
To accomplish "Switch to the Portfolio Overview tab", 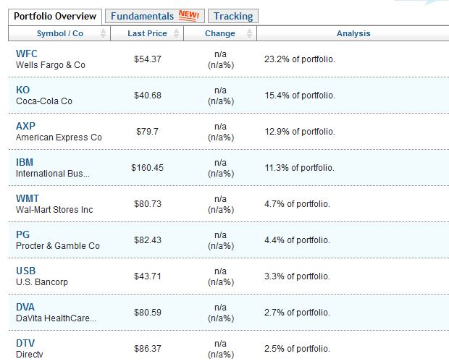I will 55,17.
